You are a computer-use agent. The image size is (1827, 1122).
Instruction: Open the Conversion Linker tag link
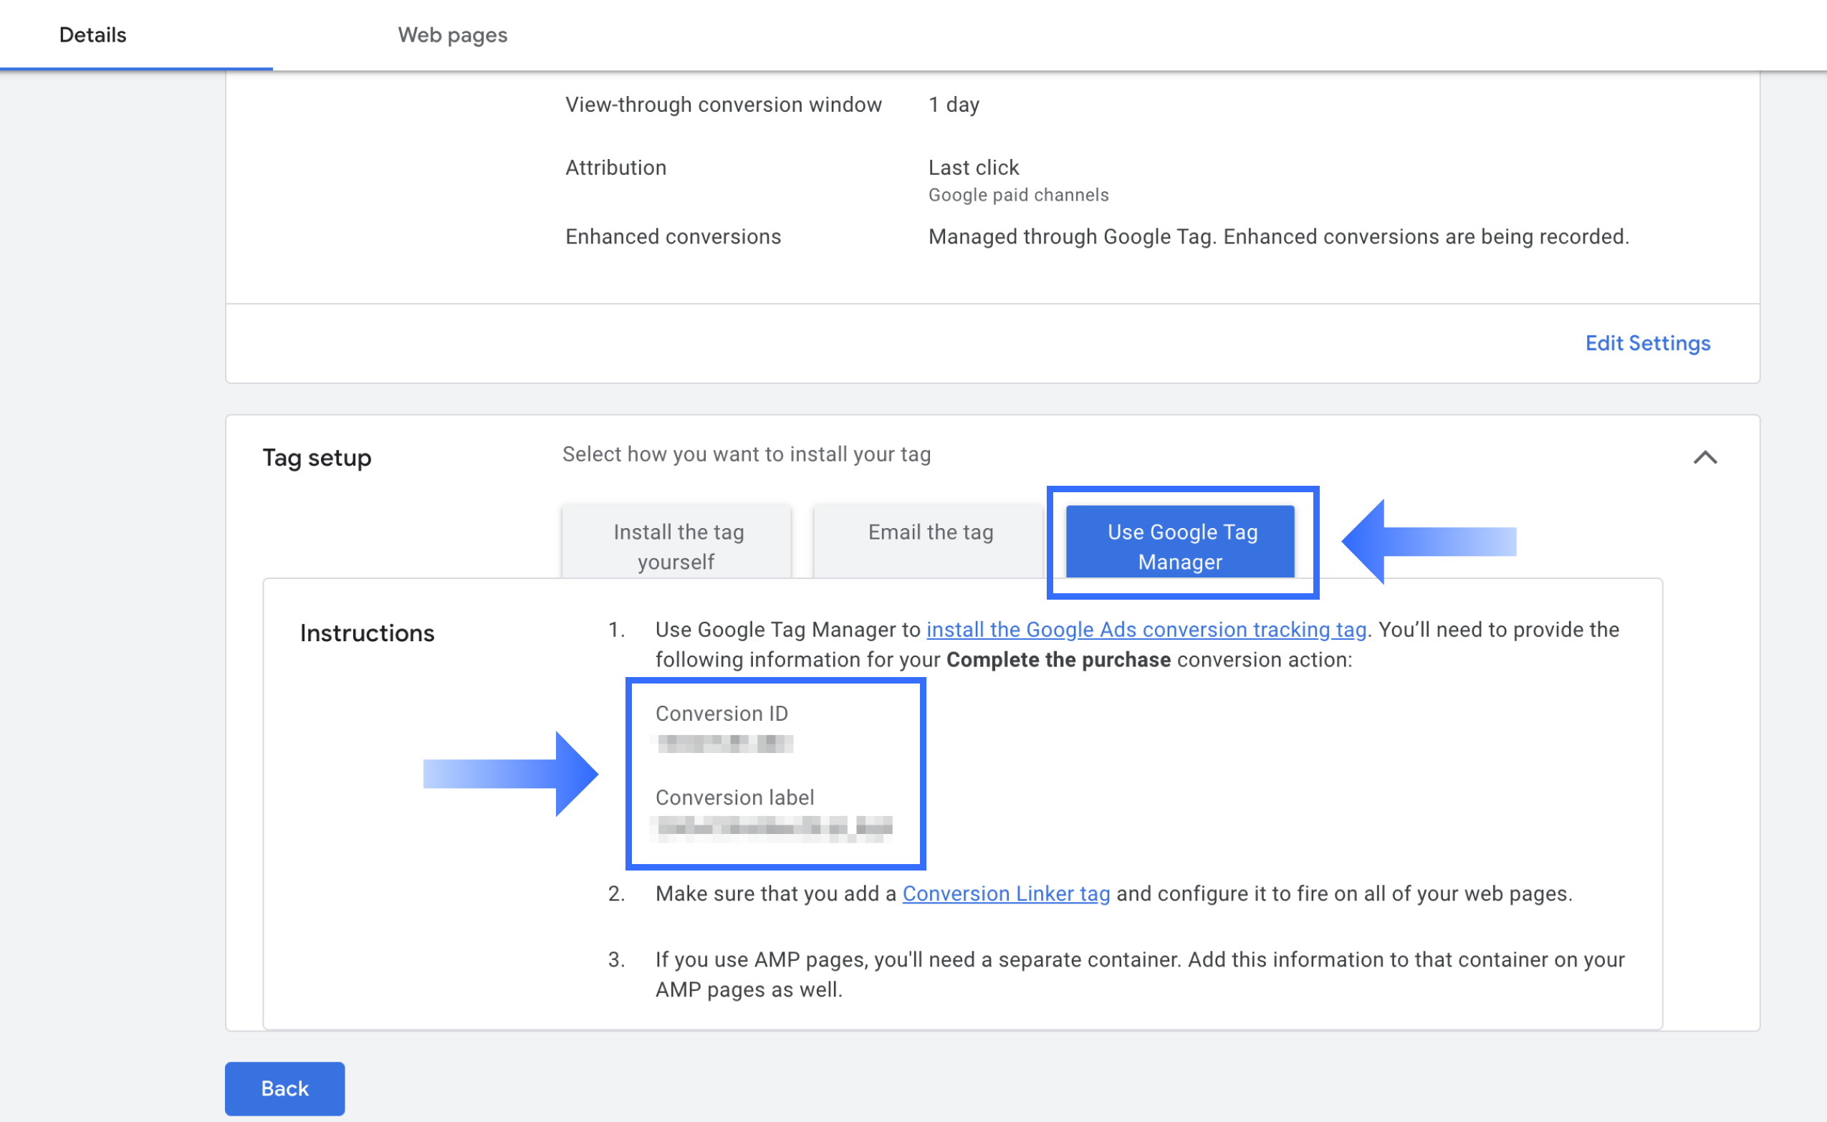tap(1005, 893)
